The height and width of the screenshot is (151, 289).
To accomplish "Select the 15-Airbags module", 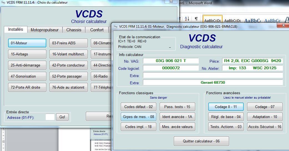I will pyautogui.click(x=27, y=54).
